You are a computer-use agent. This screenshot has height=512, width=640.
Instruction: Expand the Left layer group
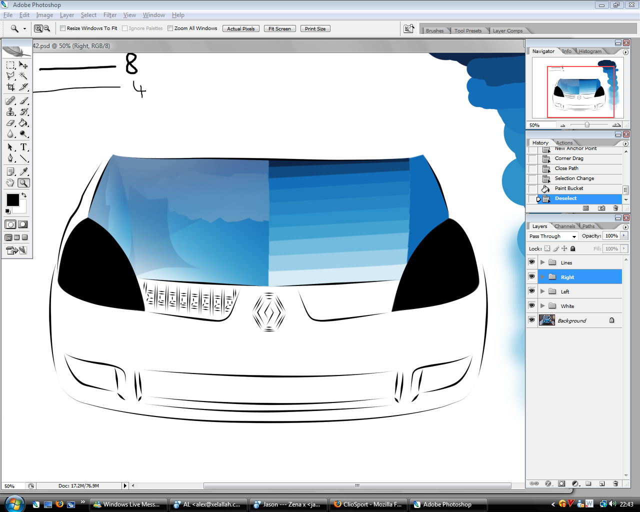coord(542,291)
